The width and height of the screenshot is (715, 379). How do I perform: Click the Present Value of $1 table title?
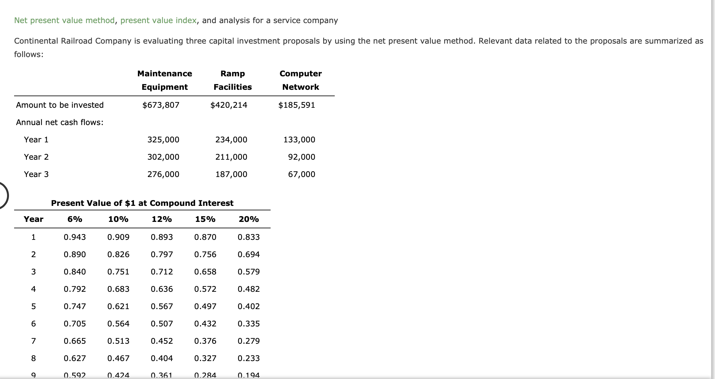(x=142, y=203)
